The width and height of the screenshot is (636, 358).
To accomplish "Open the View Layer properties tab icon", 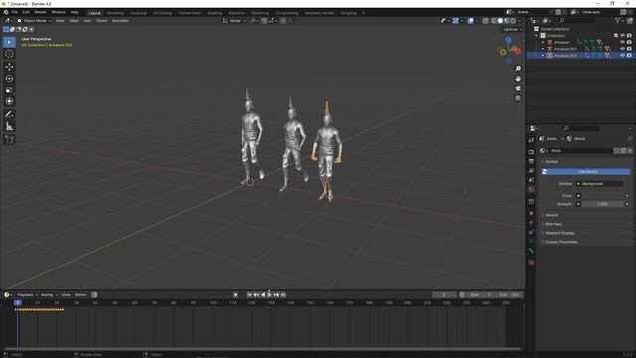I will click(531, 170).
